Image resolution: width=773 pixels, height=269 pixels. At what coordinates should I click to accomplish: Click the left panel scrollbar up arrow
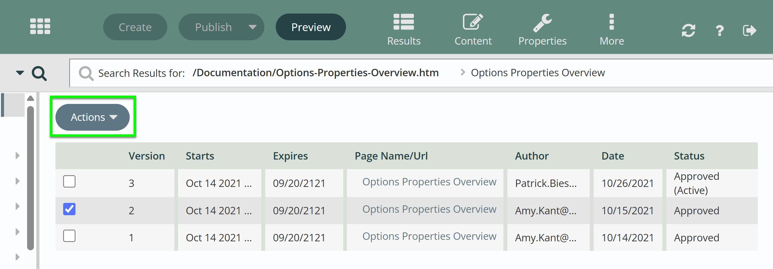[31, 98]
